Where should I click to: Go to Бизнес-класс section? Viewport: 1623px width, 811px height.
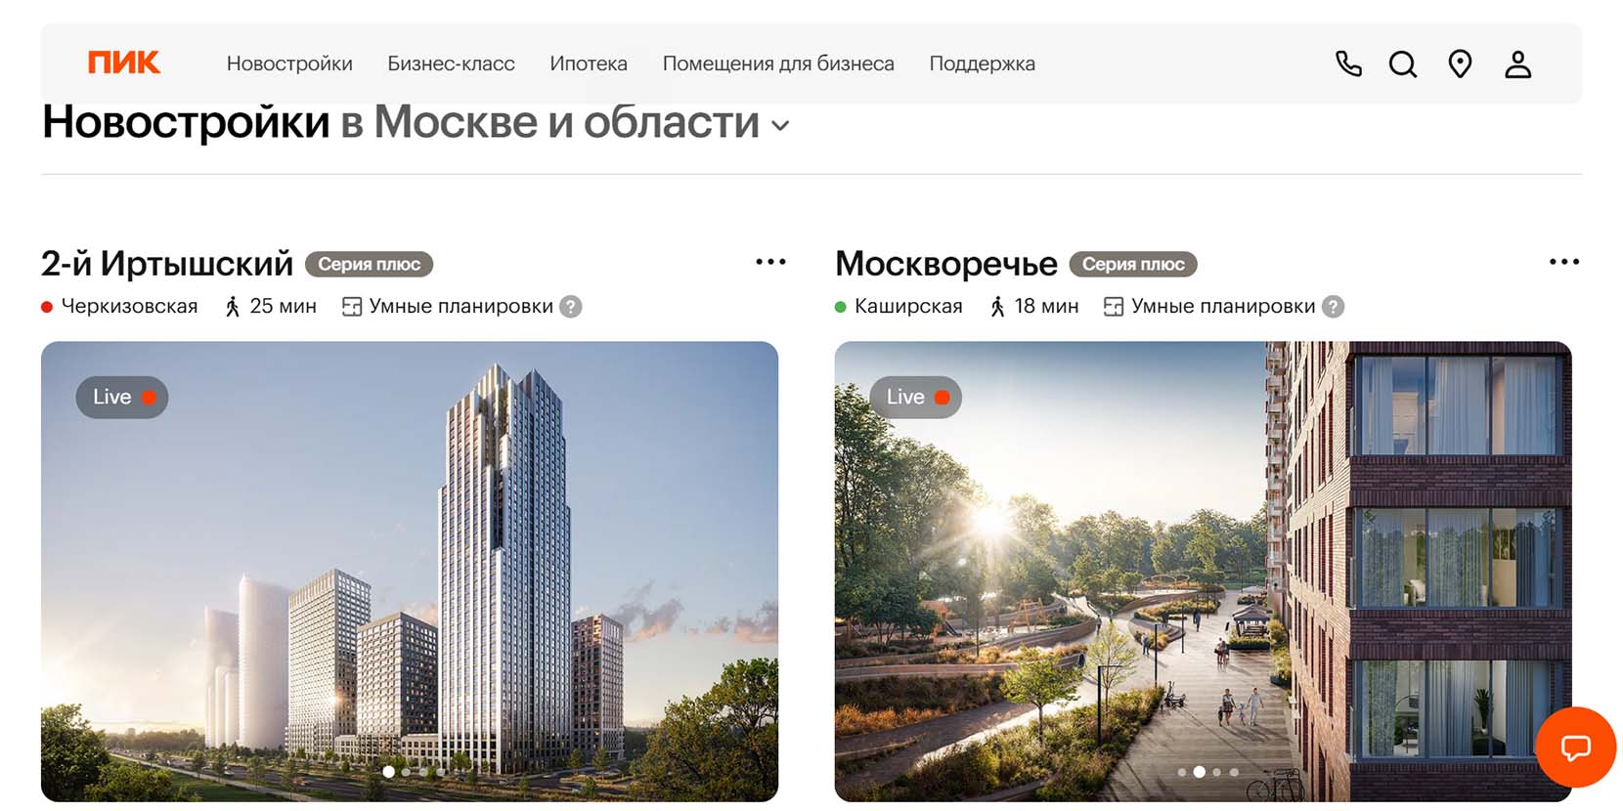coord(451,64)
